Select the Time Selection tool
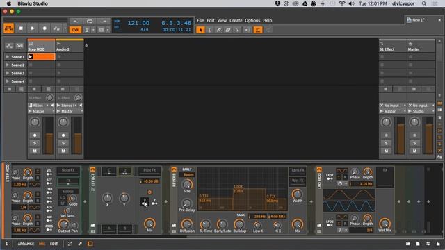Viewport: 445px width, 250px height. click(x=209, y=30)
